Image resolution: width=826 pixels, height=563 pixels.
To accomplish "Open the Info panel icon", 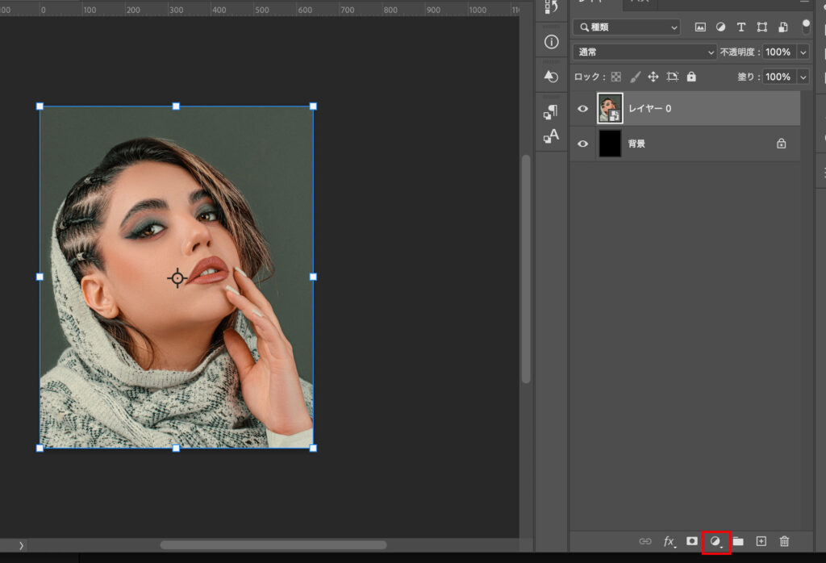I will click(552, 42).
